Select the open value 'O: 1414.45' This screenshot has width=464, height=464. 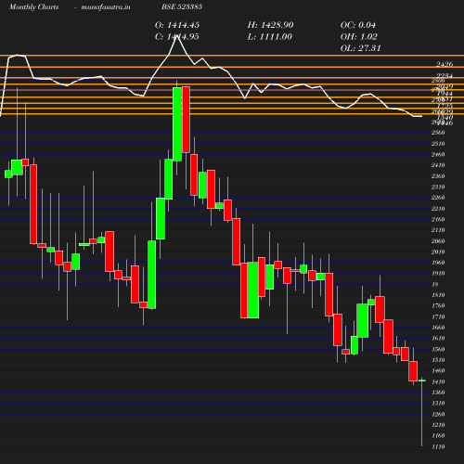[x=177, y=25]
